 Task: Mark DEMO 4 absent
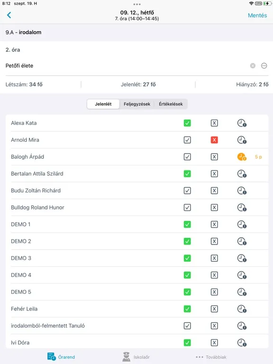point(214,275)
